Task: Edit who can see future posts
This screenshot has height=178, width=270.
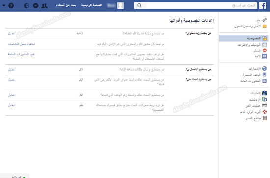Action: (x=11, y=33)
